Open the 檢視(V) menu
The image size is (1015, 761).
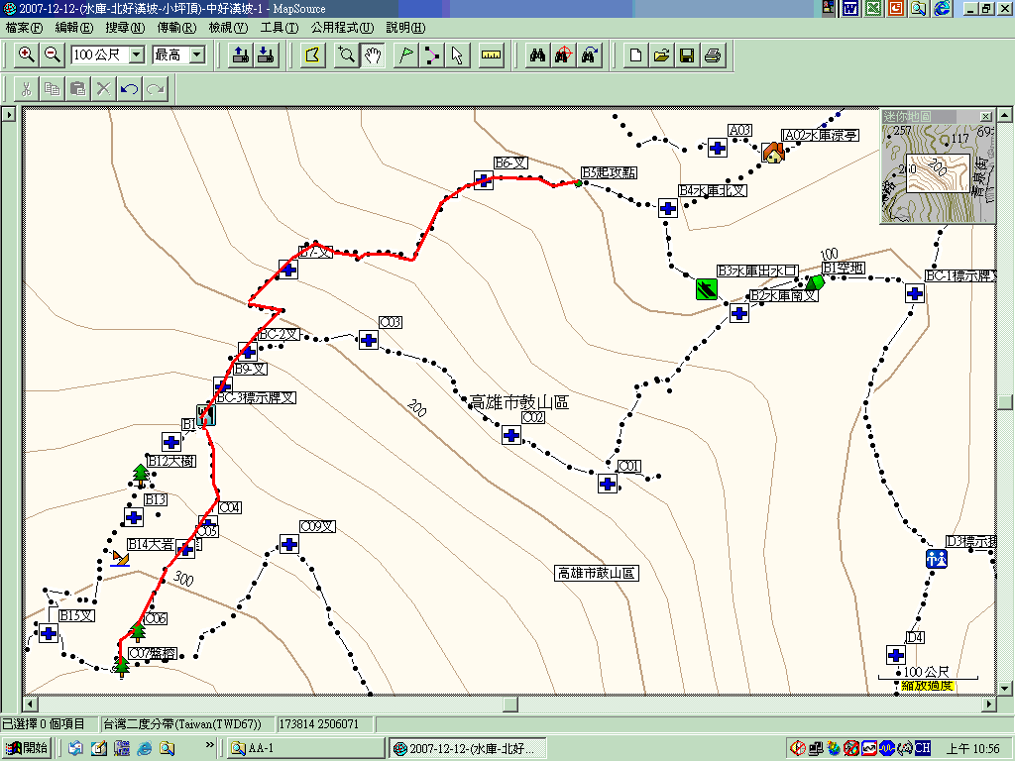coord(228,27)
